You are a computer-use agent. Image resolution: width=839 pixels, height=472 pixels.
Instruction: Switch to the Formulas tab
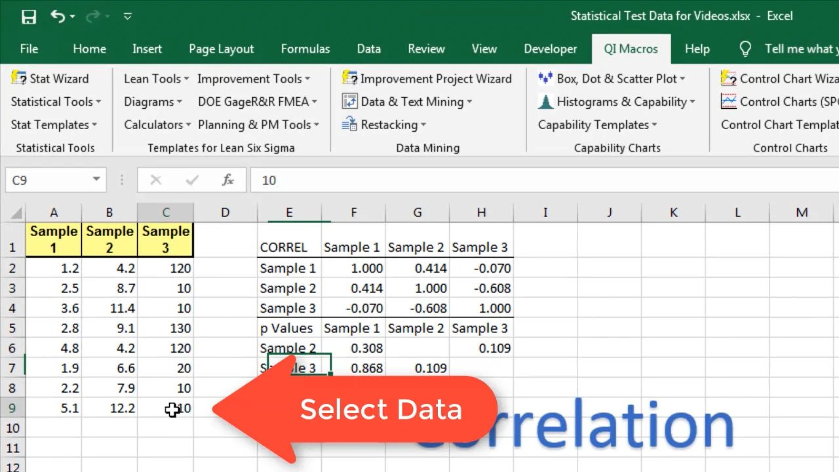tap(305, 49)
